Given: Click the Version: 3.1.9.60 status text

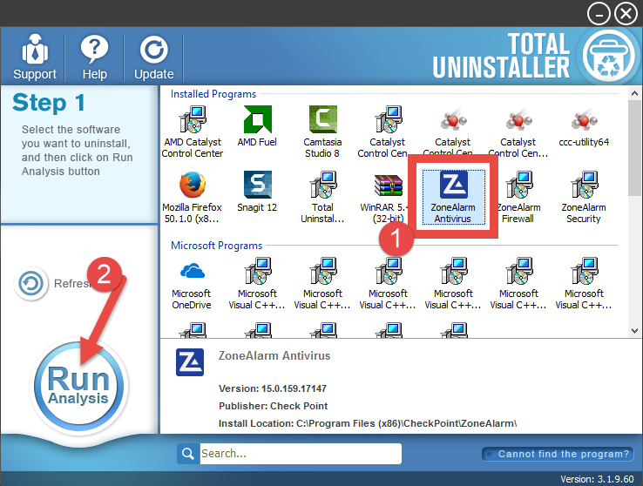Looking at the screenshot, I should click(x=597, y=479).
